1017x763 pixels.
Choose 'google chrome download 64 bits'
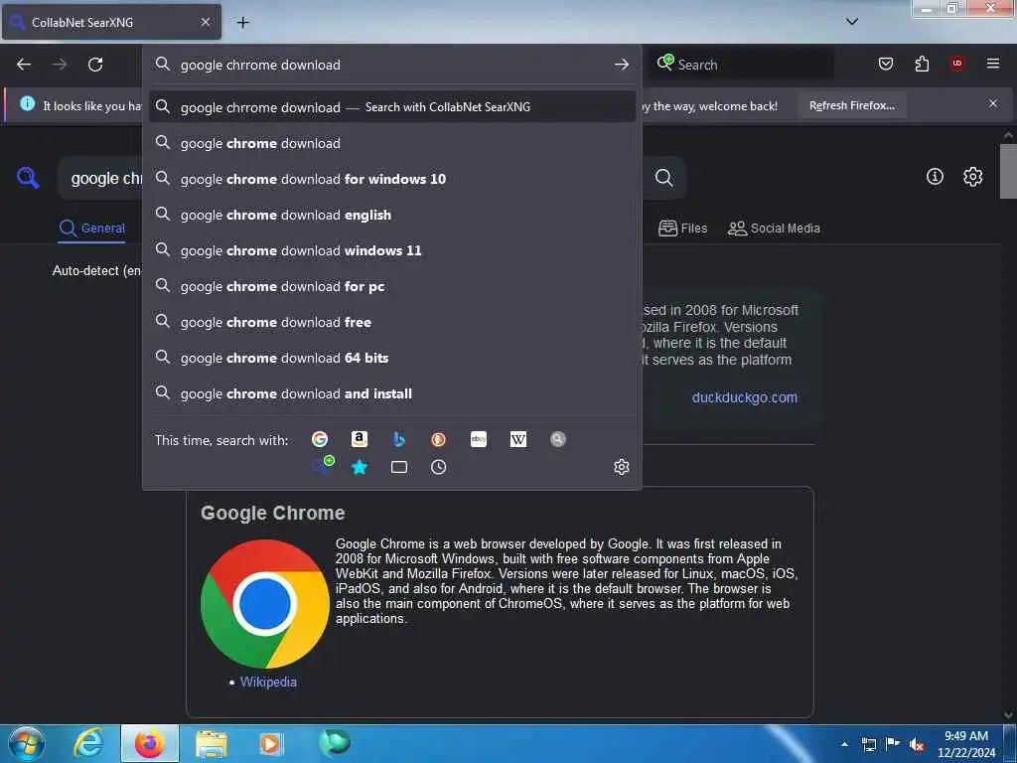(x=391, y=358)
